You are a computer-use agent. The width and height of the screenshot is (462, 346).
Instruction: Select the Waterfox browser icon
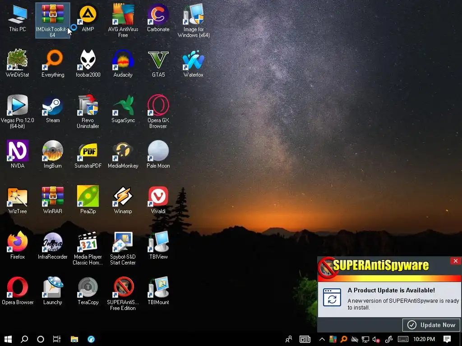click(x=194, y=64)
